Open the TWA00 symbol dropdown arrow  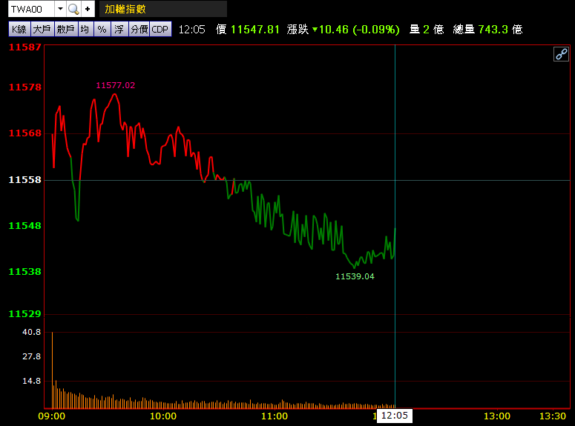pos(60,9)
